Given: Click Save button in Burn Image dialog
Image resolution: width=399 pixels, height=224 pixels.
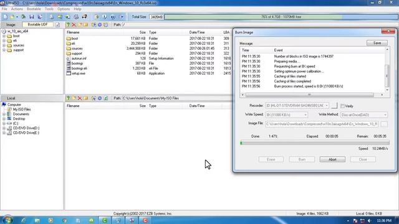Looking at the screenshot, I should [377, 43].
